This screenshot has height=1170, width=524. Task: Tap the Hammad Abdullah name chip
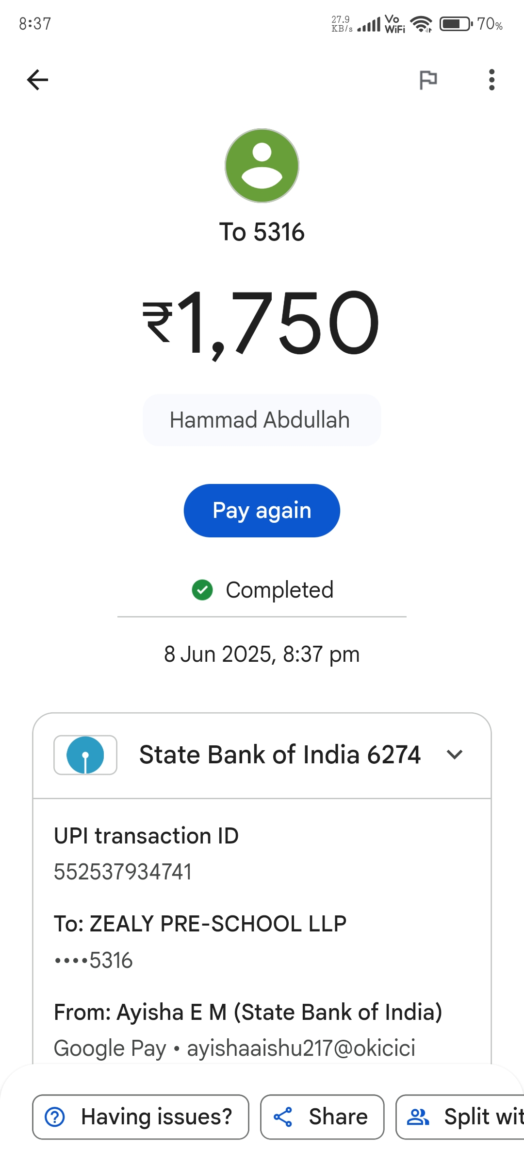click(x=262, y=420)
